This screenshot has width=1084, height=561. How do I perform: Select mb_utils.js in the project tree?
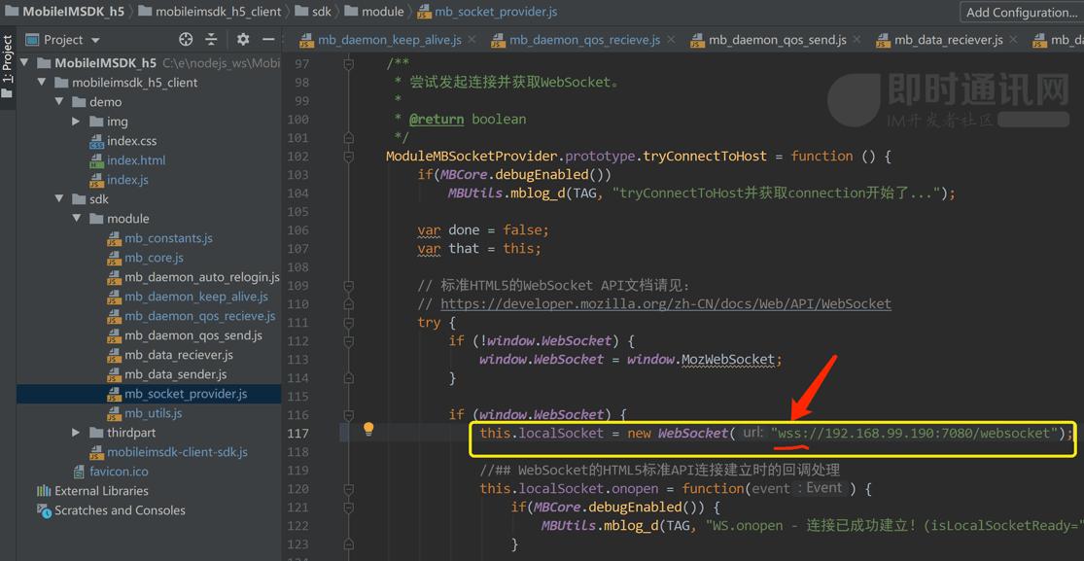153,413
